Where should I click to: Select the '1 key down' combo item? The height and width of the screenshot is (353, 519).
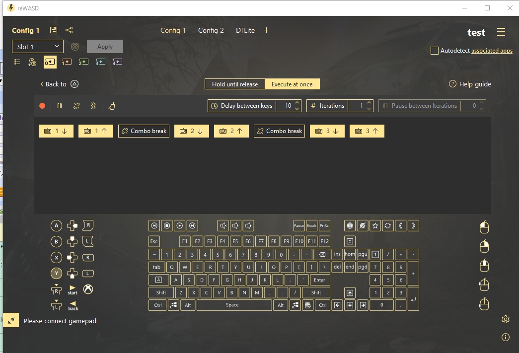pos(56,131)
